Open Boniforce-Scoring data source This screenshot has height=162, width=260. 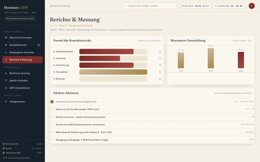[x=22, y=73]
